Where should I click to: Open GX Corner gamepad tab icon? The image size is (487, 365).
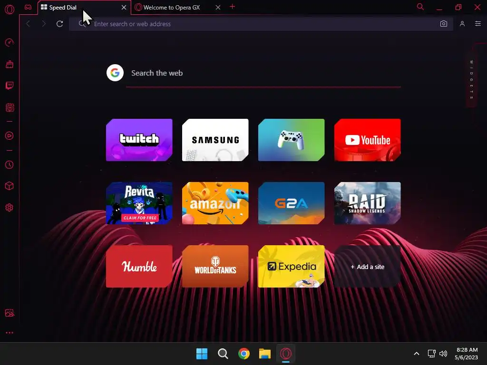click(x=28, y=7)
